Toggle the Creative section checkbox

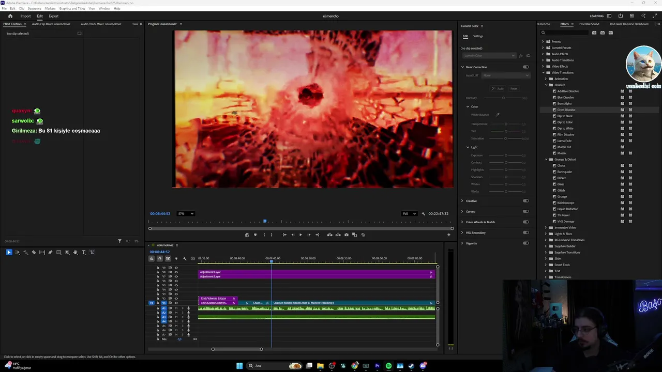526,201
